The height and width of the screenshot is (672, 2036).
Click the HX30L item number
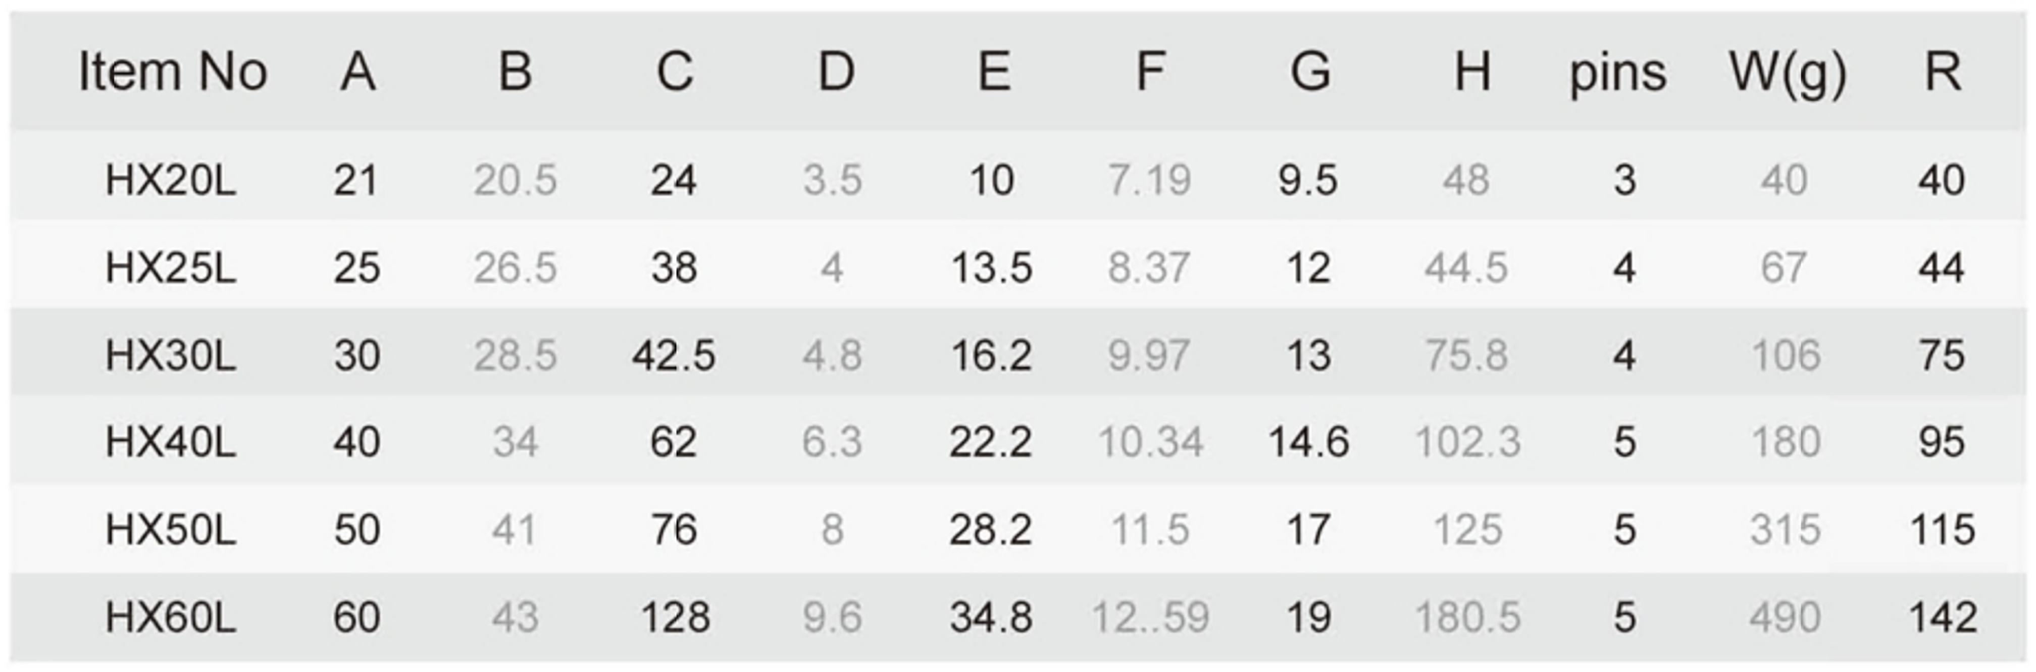tap(171, 356)
